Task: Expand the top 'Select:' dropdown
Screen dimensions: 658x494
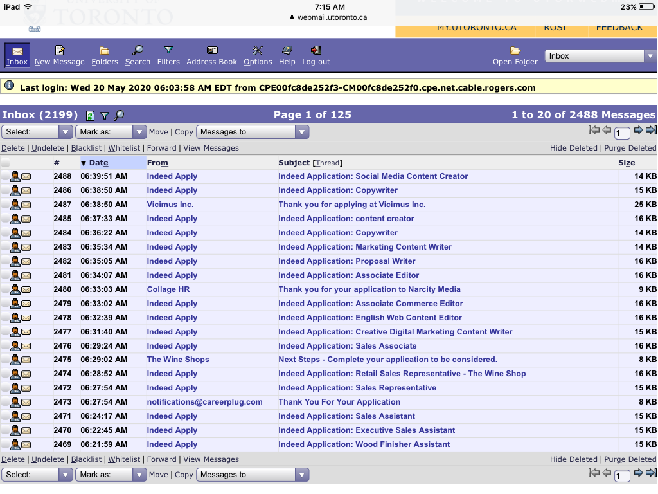Action: click(x=37, y=132)
